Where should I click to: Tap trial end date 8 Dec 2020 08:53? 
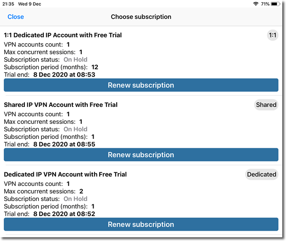[64, 74]
